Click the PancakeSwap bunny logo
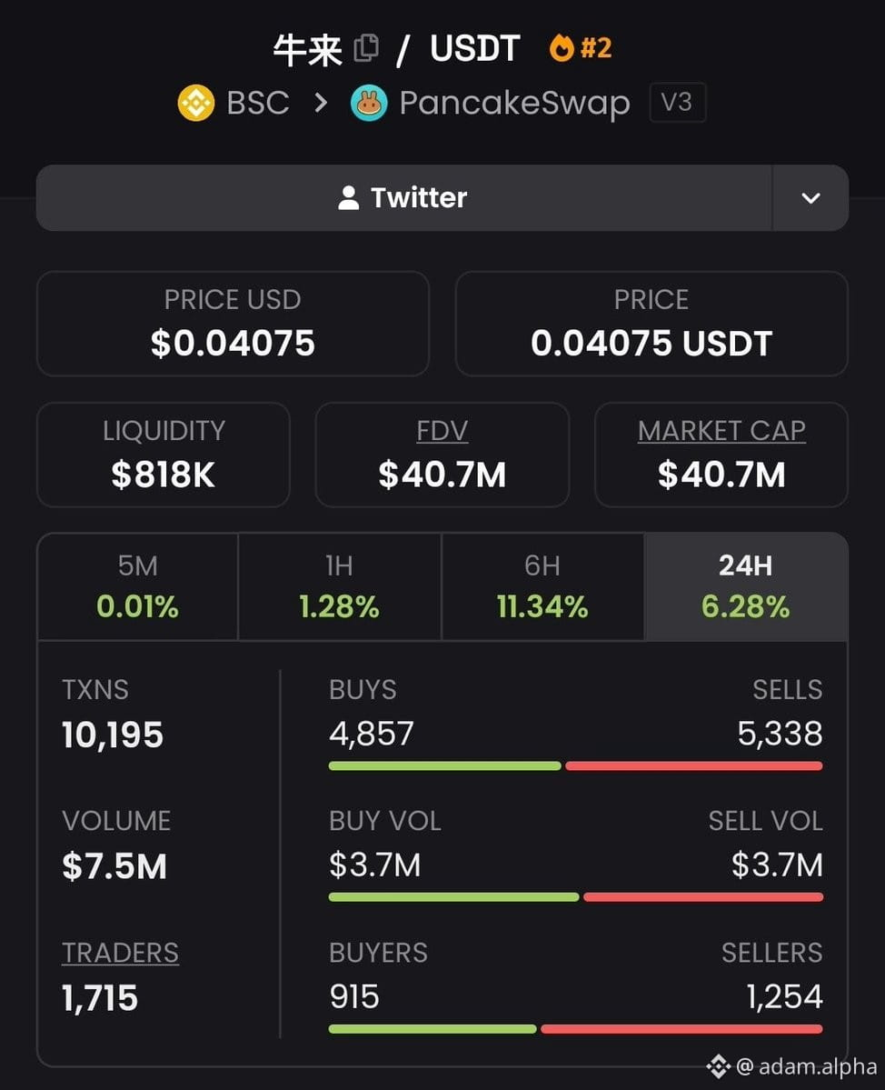 click(x=369, y=103)
